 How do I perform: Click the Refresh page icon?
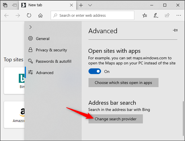tap(29, 15)
